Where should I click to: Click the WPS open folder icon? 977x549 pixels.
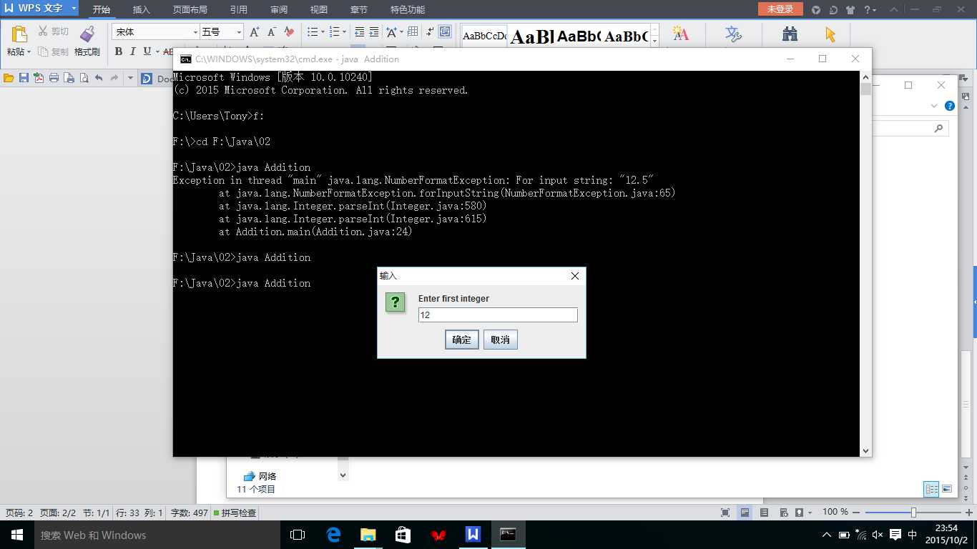tap(9, 78)
